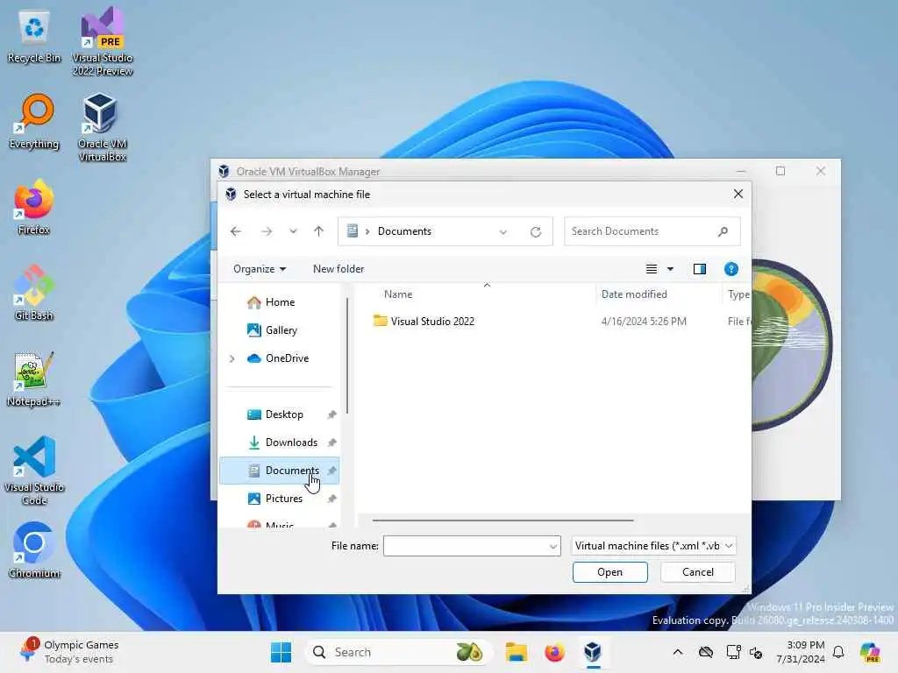Open the notifications bell

point(837,652)
